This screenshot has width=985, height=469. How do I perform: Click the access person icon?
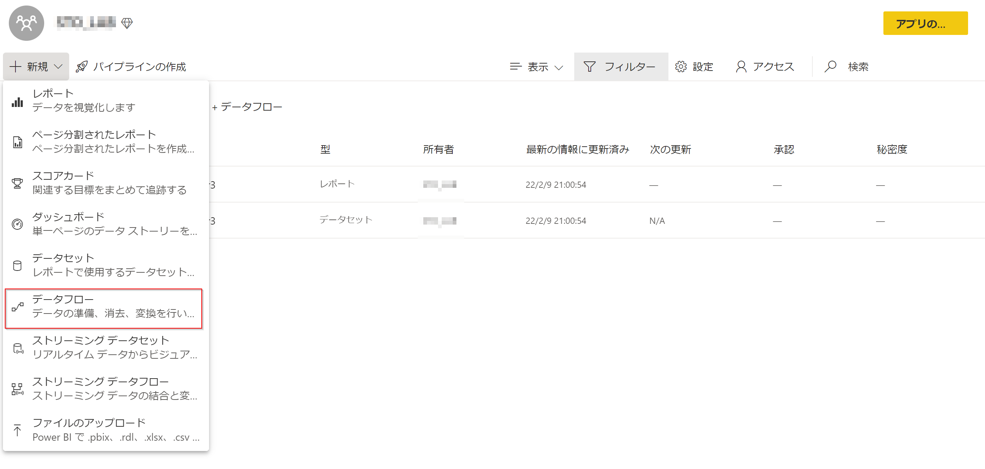[x=741, y=67]
